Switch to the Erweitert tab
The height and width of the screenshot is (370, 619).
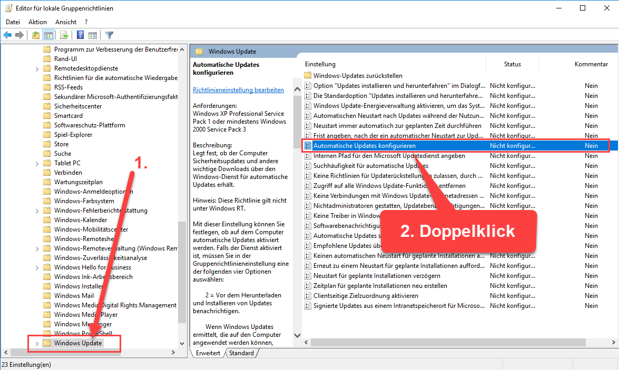(x=208, y=353)
